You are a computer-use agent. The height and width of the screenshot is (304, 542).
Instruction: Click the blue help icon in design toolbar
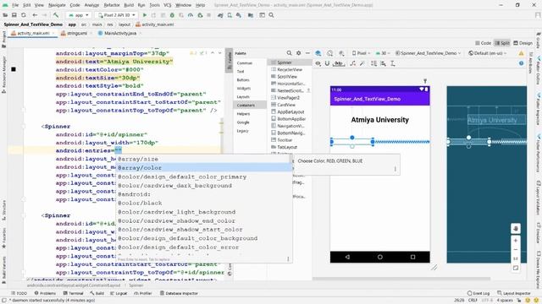click(x=522, y=63)
